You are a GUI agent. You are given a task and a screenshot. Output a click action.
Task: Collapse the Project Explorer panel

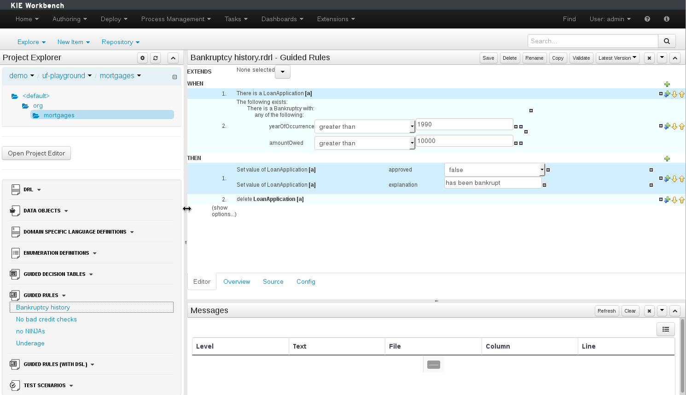[x=173, y=58]
